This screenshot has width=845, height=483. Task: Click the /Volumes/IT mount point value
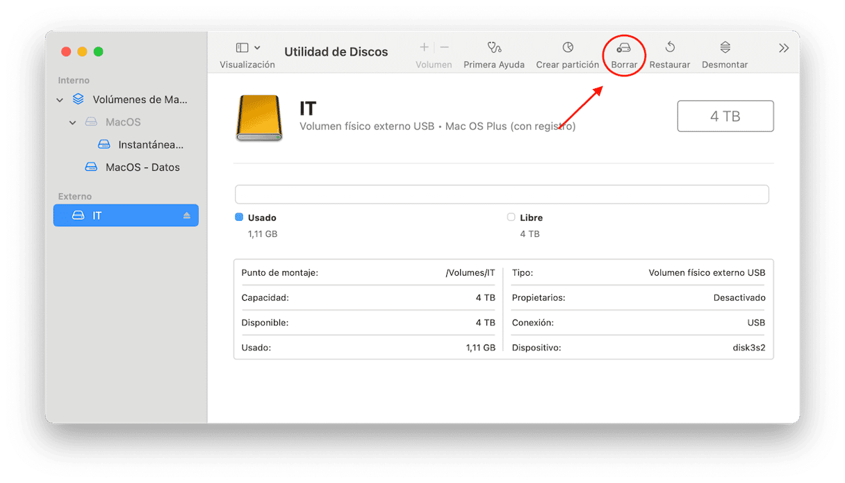pos(470,273)
